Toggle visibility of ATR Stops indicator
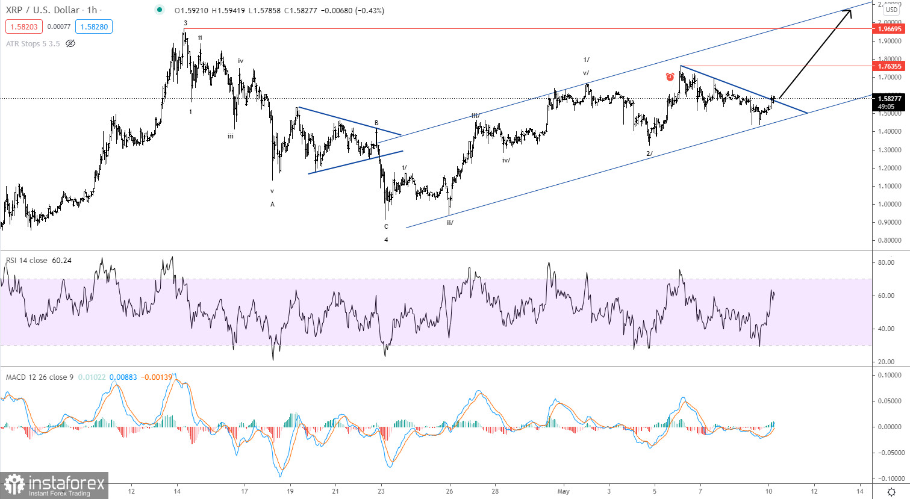The height and width of the screenshot is (499, 910). coord(70,43)
